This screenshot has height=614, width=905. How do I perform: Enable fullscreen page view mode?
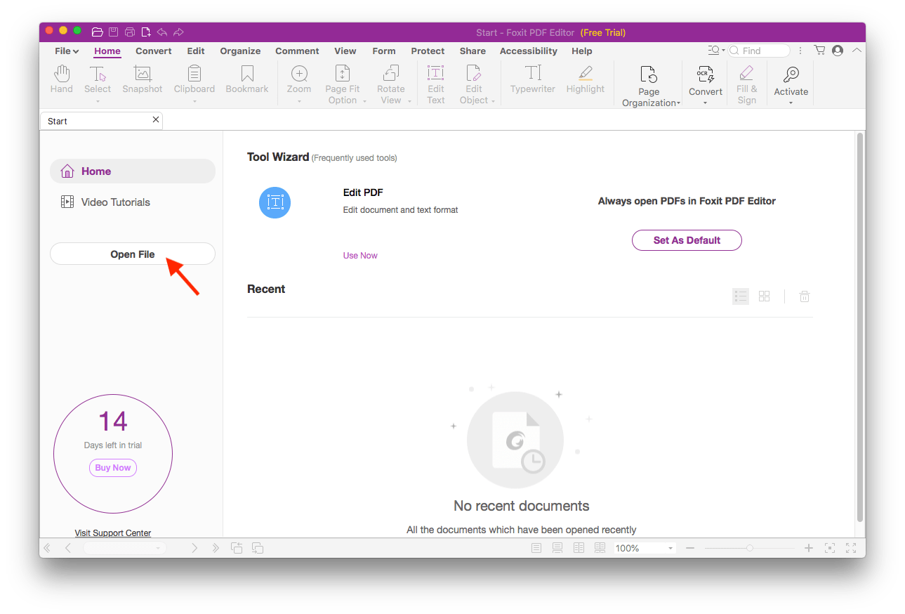click(851, 548)
